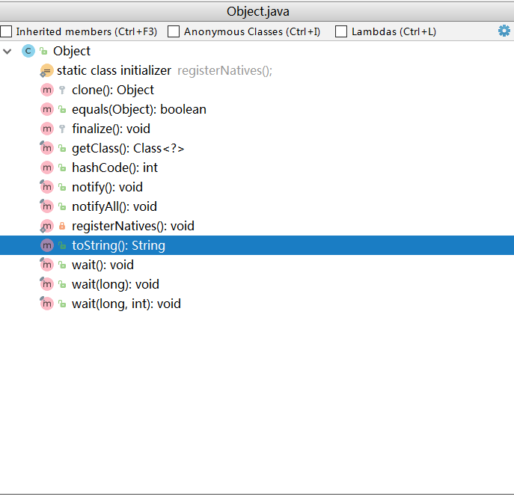Collapse the Object class node
Image resolution: width=514 pixels, height=495 pixels.
click(x=7, y=51)
